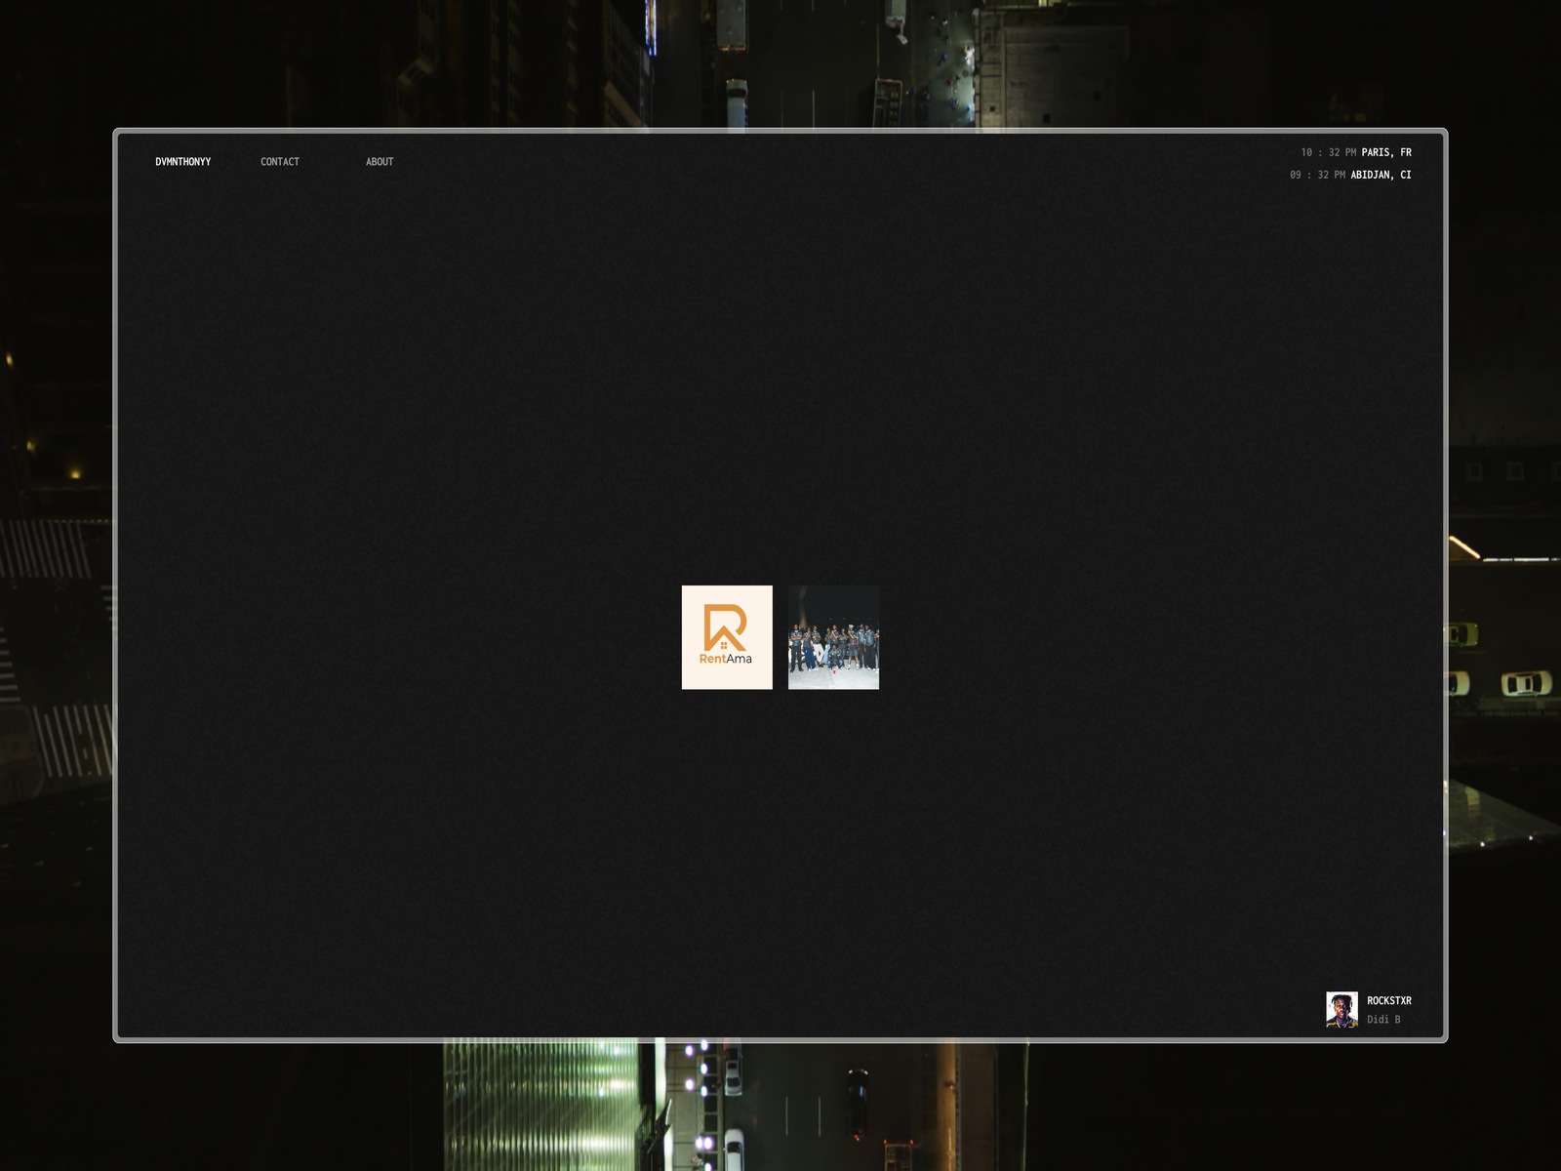Click the PM indicator on Abidjan time
The image size is (1561, 1171).
pos(1340,175)
